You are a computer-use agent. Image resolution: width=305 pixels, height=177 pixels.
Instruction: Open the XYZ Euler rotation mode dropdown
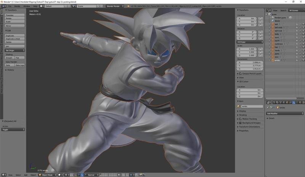tap(250, 42)
